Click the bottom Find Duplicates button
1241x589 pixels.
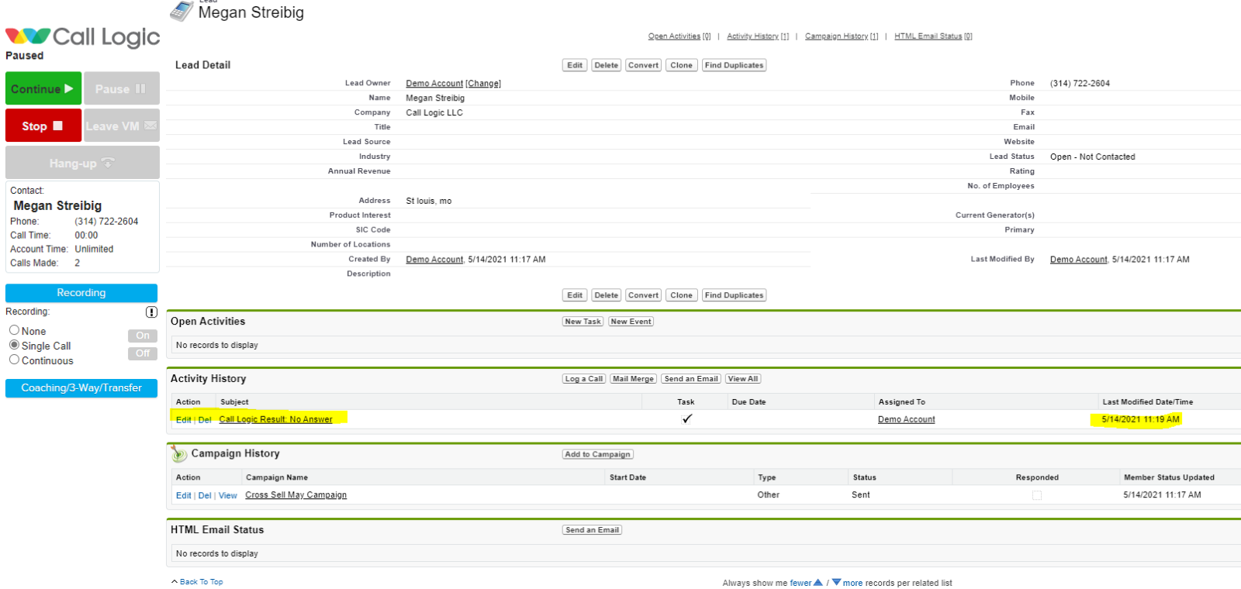coord(734,295)
